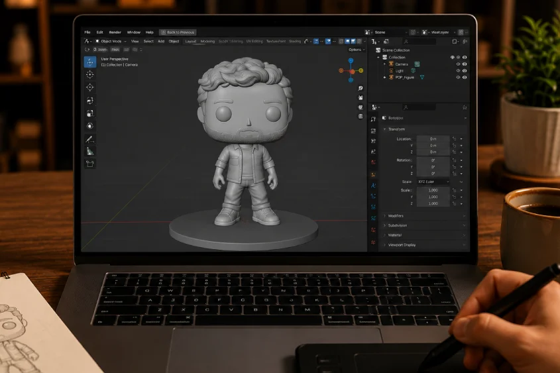Click the POP_Figure mesh data icon
Screen dimensions: 560x373
click(421, 77)
